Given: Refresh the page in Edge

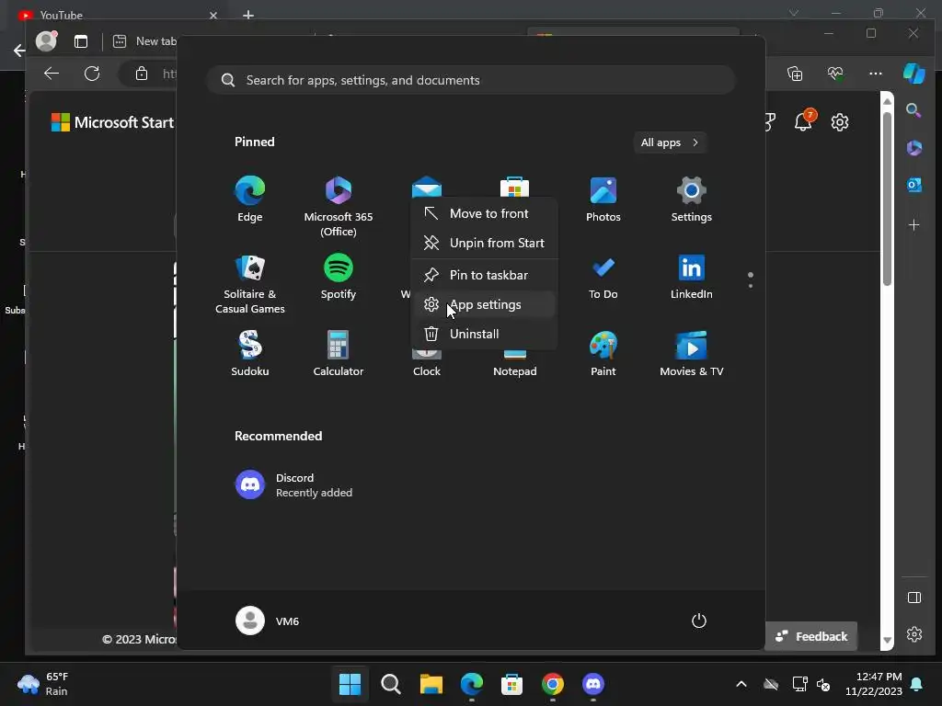Looking at the screenshot, I should tap(92, 74).
